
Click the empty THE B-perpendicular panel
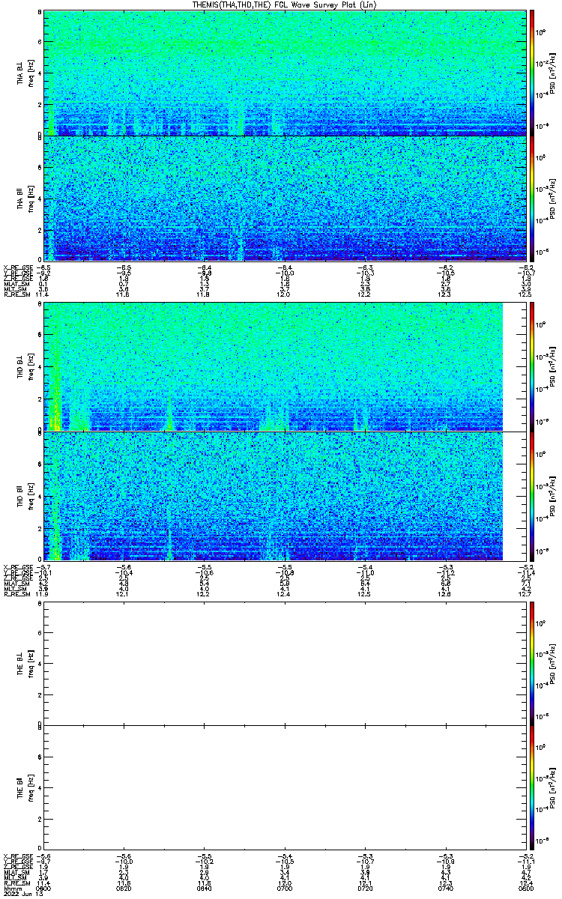click(286, 663)
